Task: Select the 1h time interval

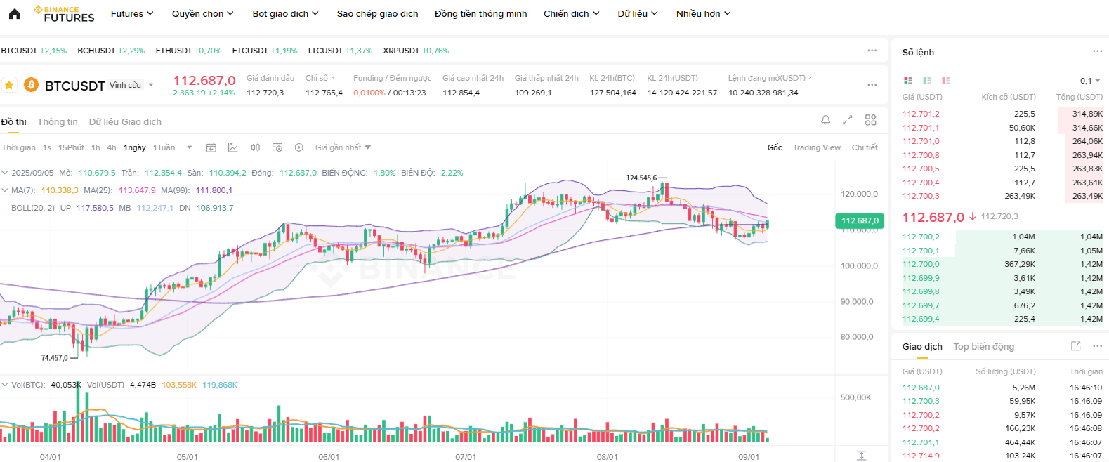Action: 96,147
